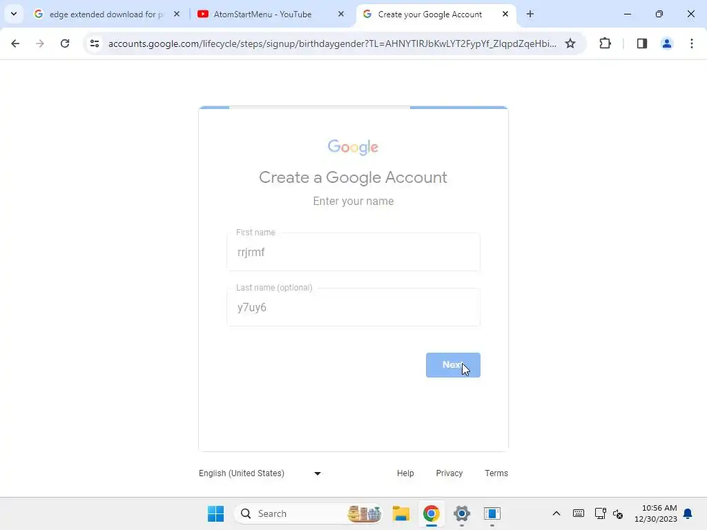Close the AtomStartMenu YouTube tab
The width and height of the screenshot is (707, 530).
[341, 14]
